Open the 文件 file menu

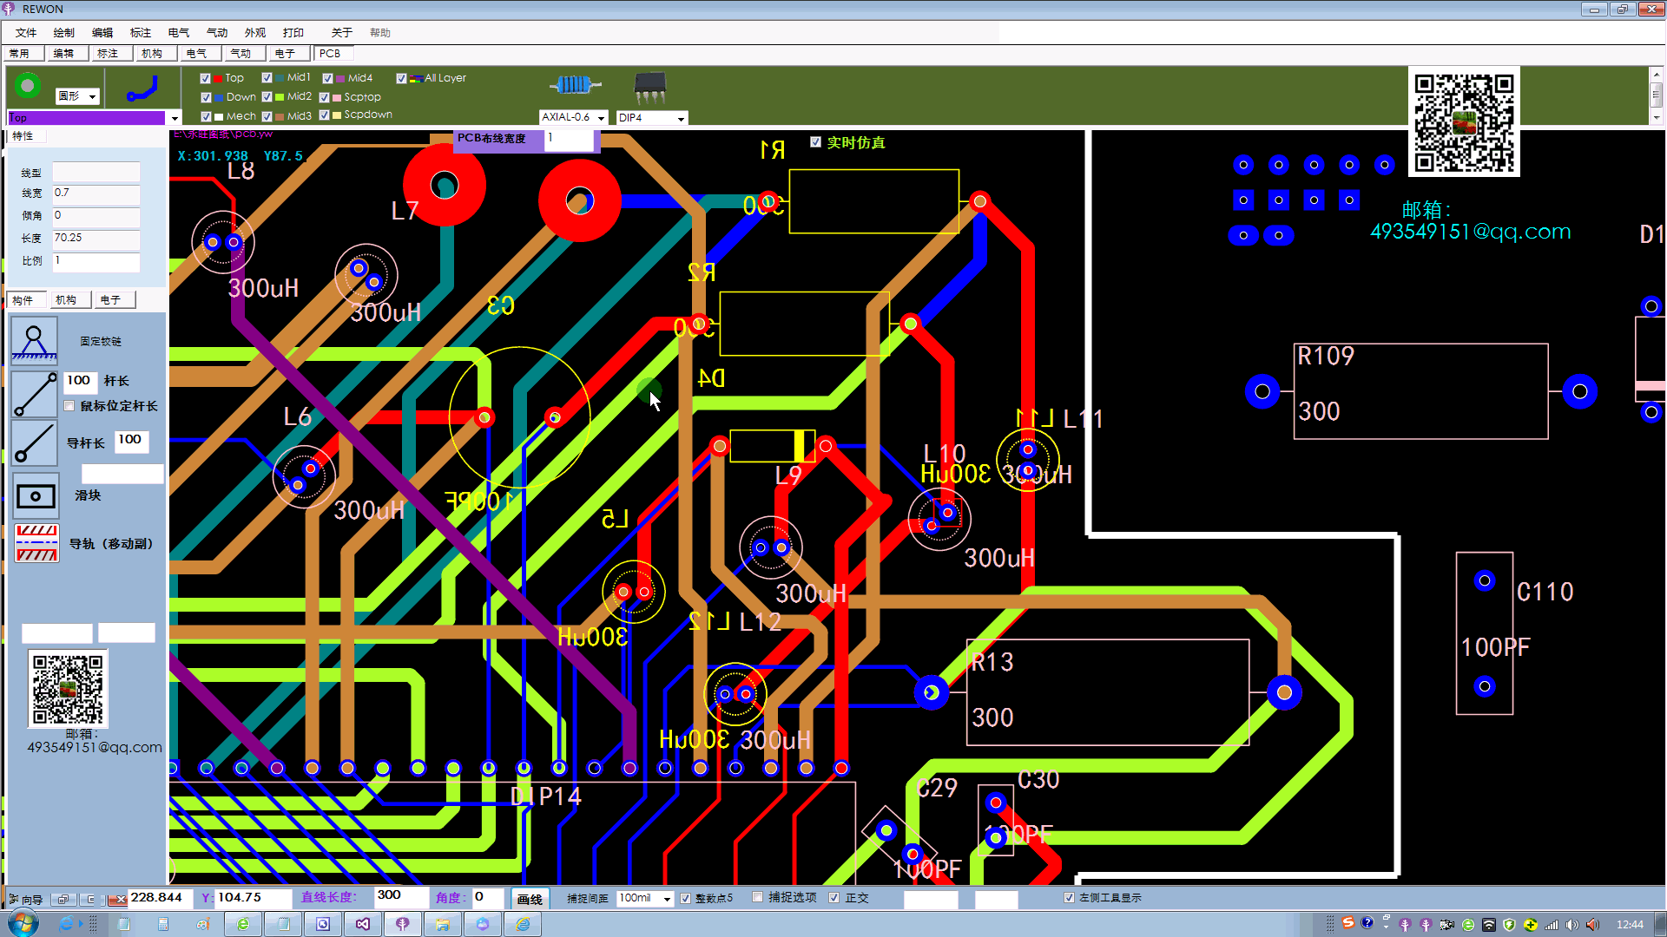[26, 33]
